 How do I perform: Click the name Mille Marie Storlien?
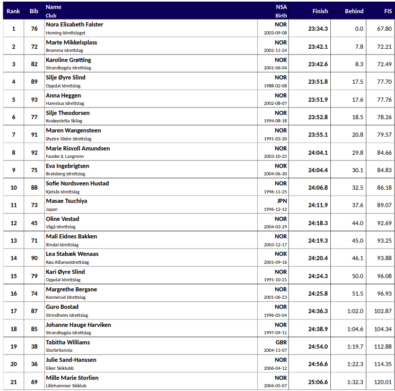(72, 378)
